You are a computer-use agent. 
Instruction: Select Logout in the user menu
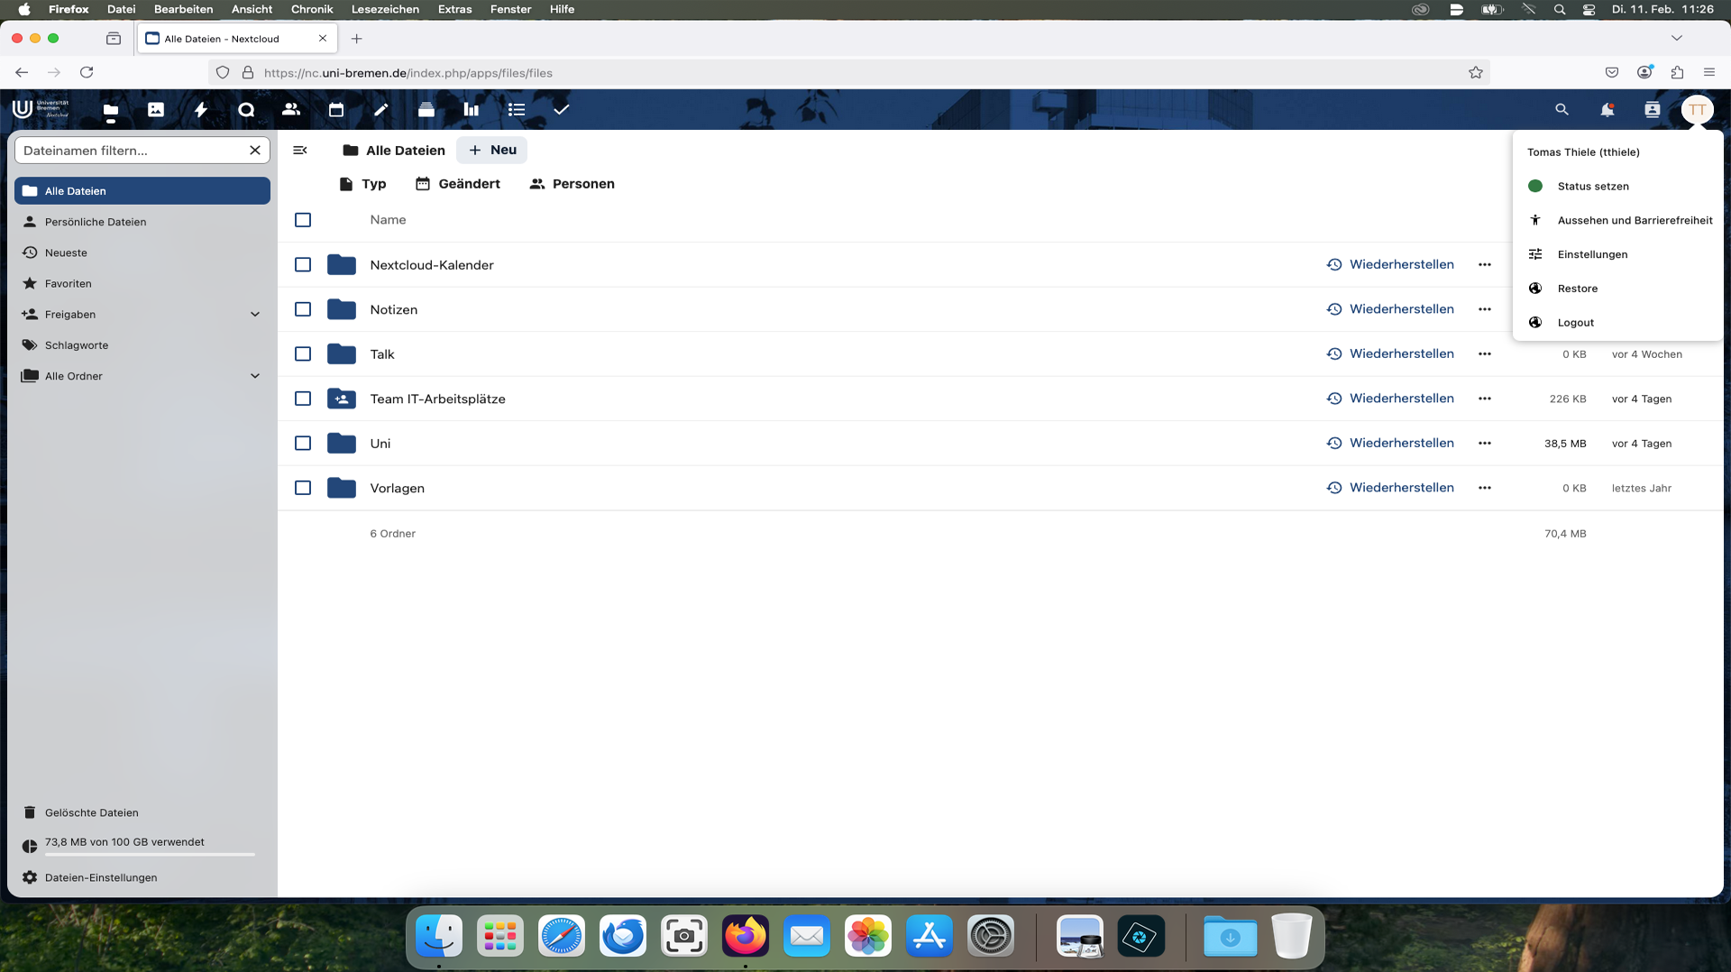(1575, 323)
